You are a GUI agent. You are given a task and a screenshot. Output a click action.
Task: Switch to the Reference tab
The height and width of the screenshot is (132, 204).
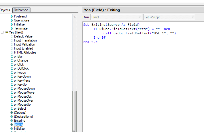tap(21, 10)
